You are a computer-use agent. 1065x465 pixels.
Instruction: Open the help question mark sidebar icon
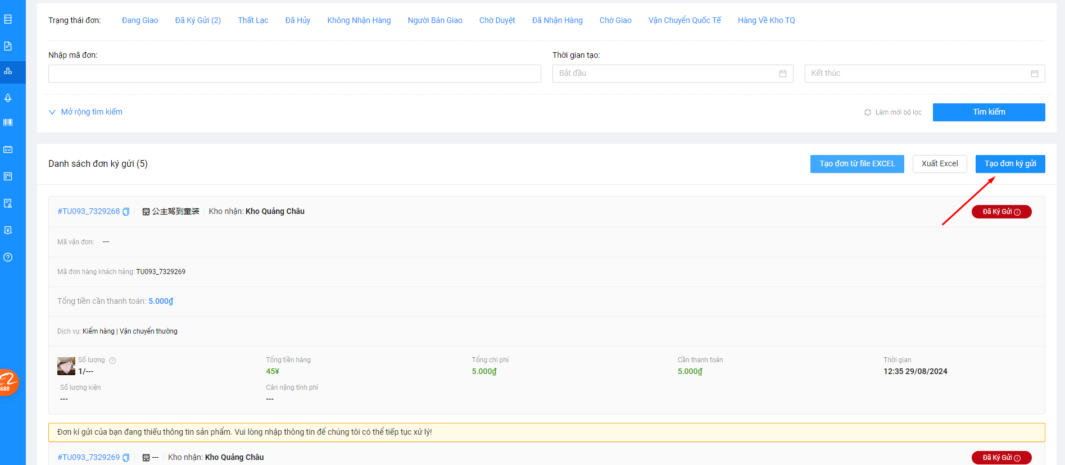pos(8,257)
